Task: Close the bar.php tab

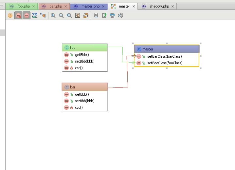Action: click(66, 6)
